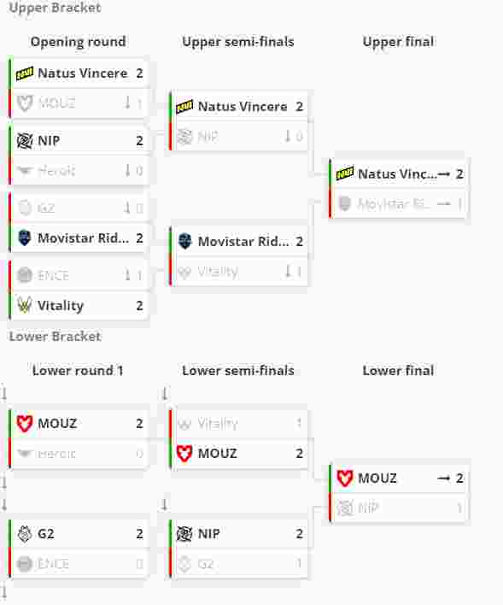The image size is (503, 605).
Task: Click Natus Vincere logo in Upper final
Action: coord(345,173)
